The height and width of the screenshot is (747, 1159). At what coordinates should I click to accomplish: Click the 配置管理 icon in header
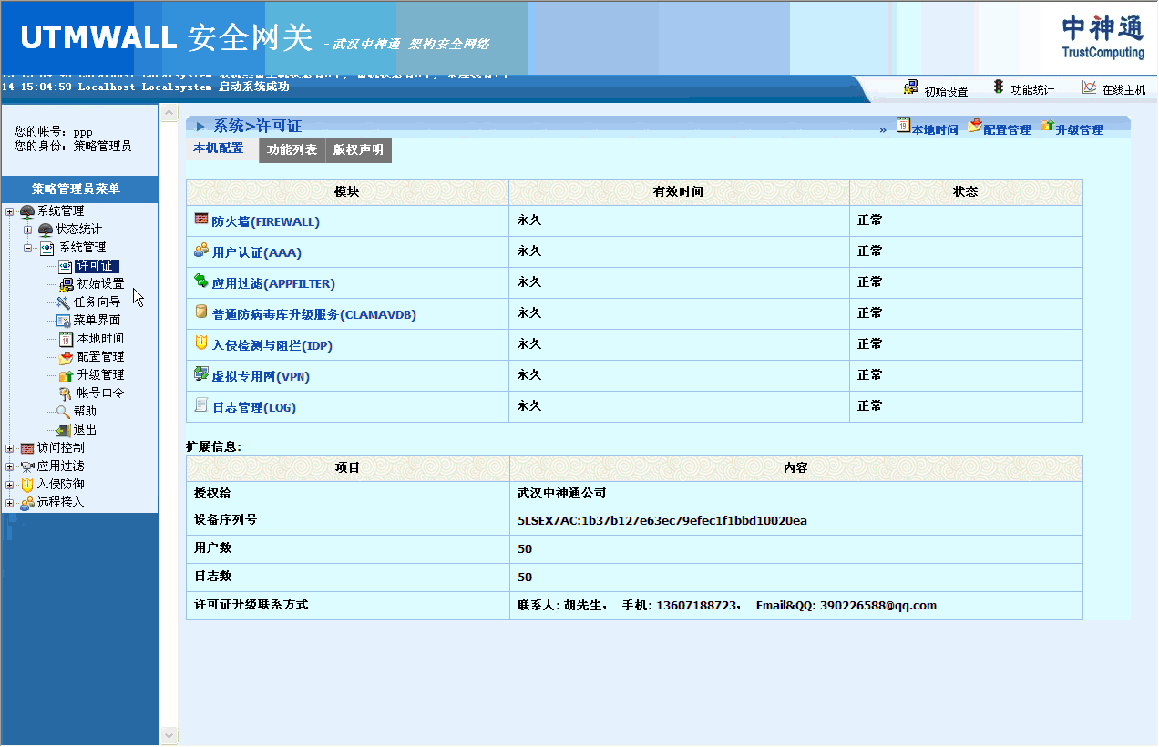[x=974, y=127]
